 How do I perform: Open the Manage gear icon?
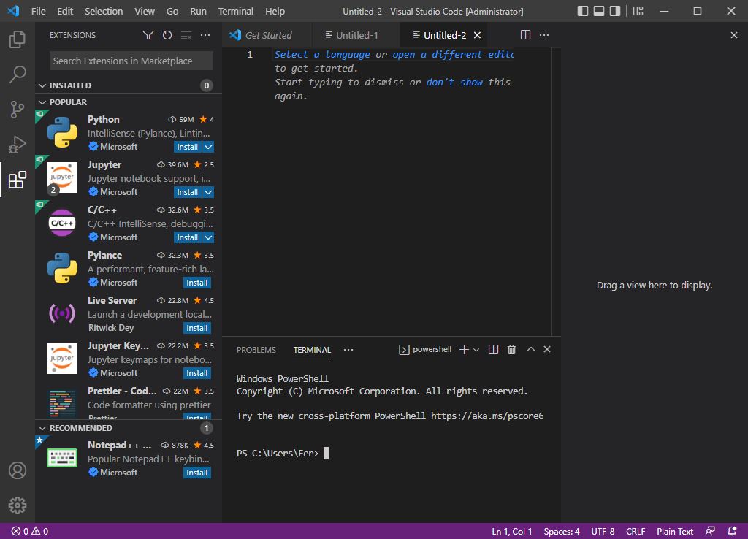pyautogui.click(x=18, y=505)
